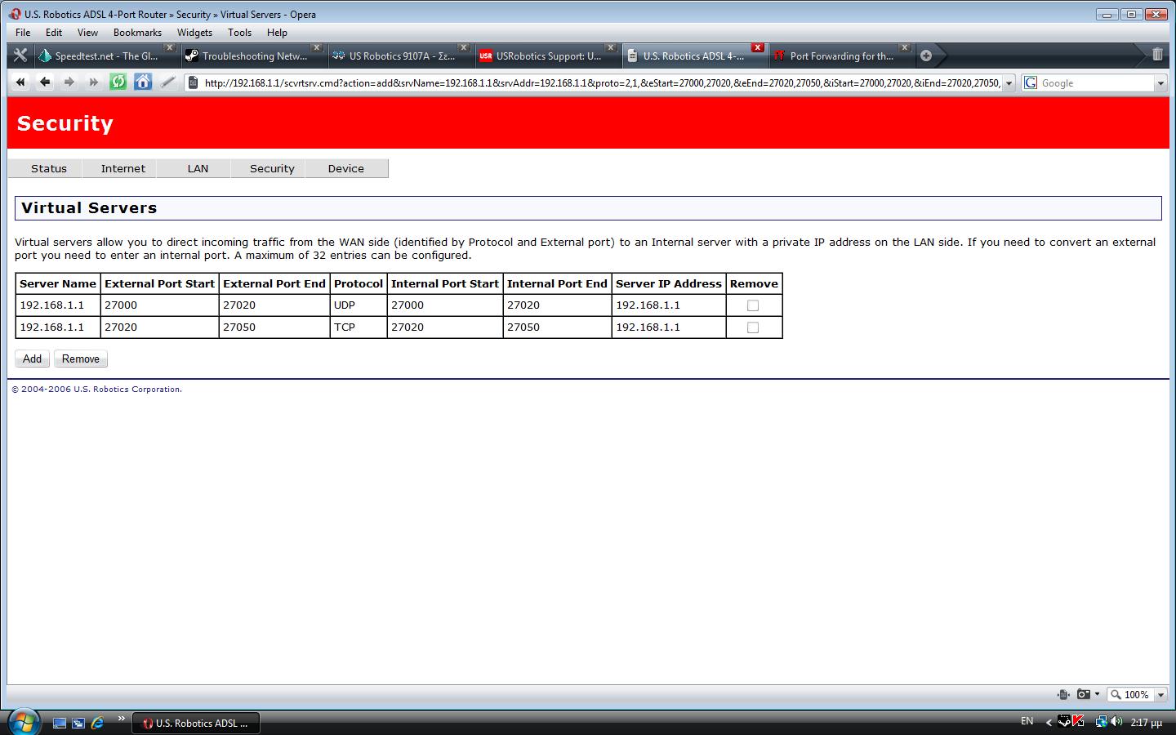This screenshot has height=735, width=1176.
Task: Launch Internet Explorer from quick launch
Action: pos(97,723)
